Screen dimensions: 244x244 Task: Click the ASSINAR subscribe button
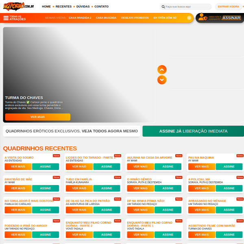(231, 18)
